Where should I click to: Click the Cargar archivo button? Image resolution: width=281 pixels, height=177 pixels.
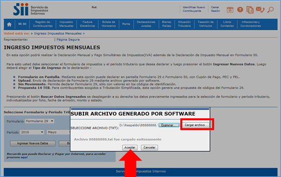tap(195, 125)
